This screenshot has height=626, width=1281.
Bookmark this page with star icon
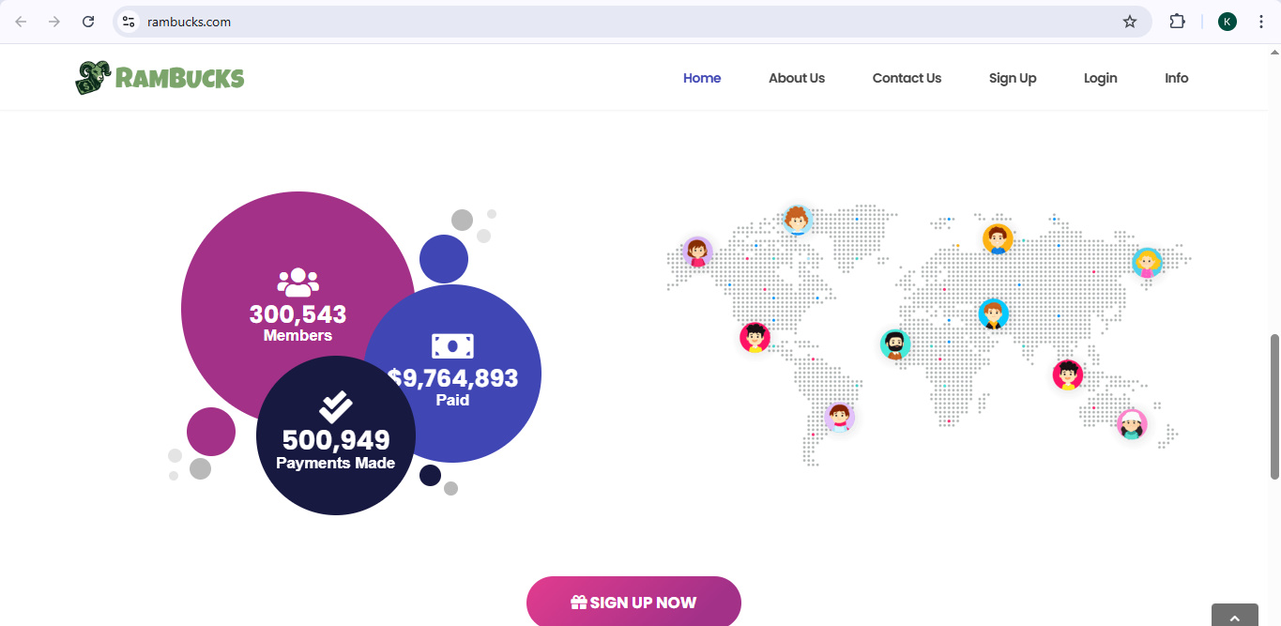[1130, 22]
